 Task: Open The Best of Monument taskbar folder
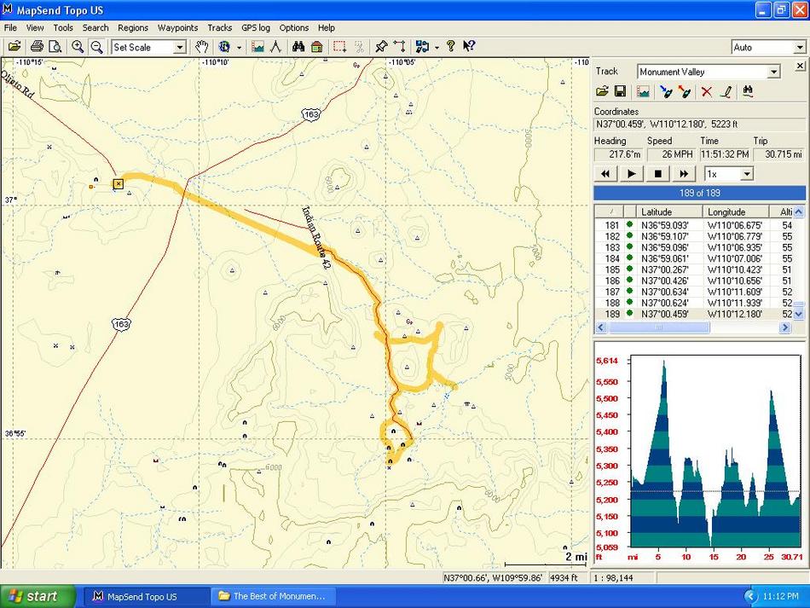click(x=274, y=597)
